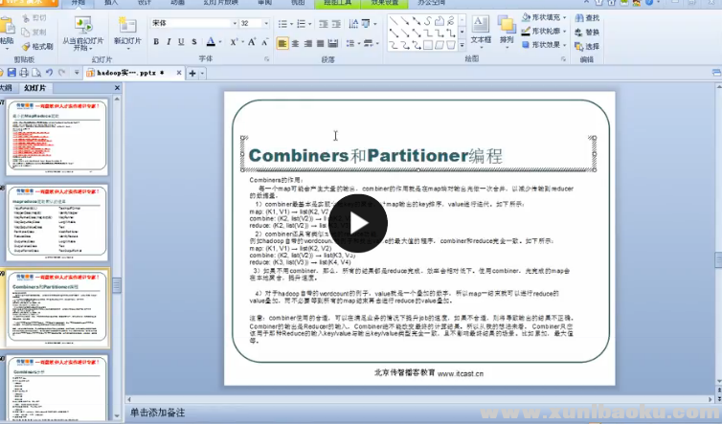Click the Format Painter (格式刷) icon

(36, 46)
